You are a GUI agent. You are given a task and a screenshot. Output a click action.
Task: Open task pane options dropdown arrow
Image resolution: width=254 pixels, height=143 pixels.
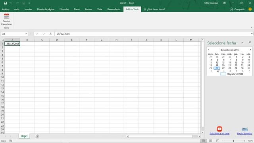[x=242, y=43]
